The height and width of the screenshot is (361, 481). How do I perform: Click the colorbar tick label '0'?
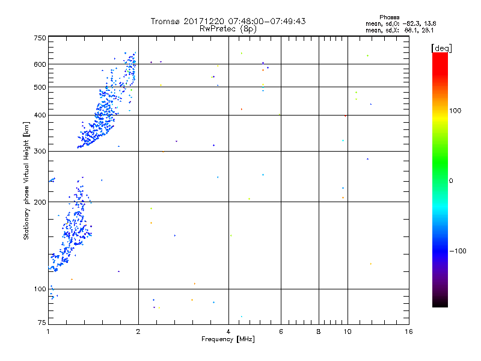[x=451, y=181]
